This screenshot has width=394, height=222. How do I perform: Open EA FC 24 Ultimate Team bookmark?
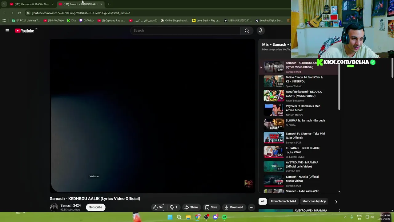(x=26, y=21)
